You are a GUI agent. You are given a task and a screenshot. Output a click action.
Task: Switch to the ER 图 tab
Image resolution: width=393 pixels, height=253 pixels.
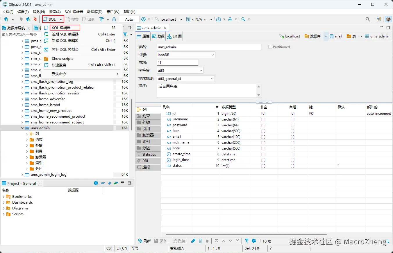tap(174, 36)
